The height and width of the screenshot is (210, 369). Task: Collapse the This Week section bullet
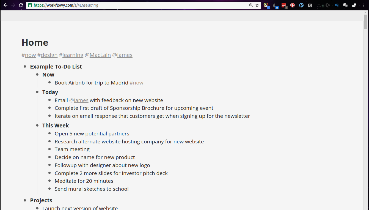point(37,126)
